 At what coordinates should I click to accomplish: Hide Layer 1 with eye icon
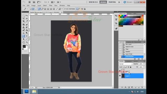[x=120, y=76]
